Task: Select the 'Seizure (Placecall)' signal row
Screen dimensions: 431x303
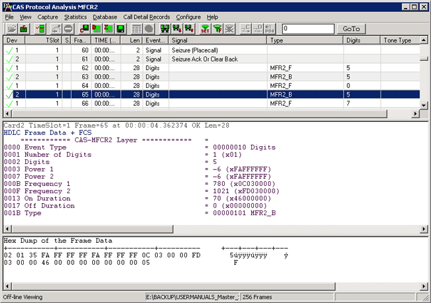Action: click(x=212, y=50)
